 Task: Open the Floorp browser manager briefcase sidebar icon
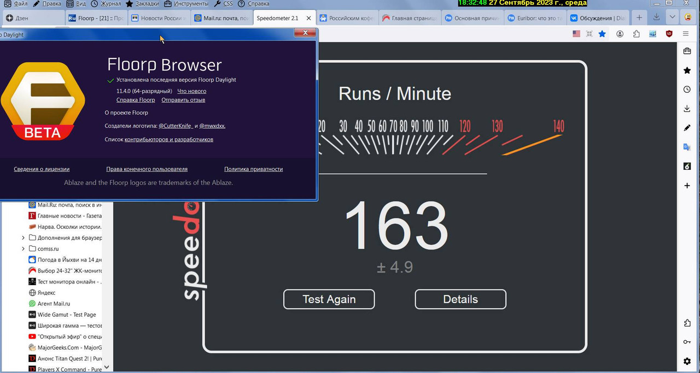coord(687,51)
